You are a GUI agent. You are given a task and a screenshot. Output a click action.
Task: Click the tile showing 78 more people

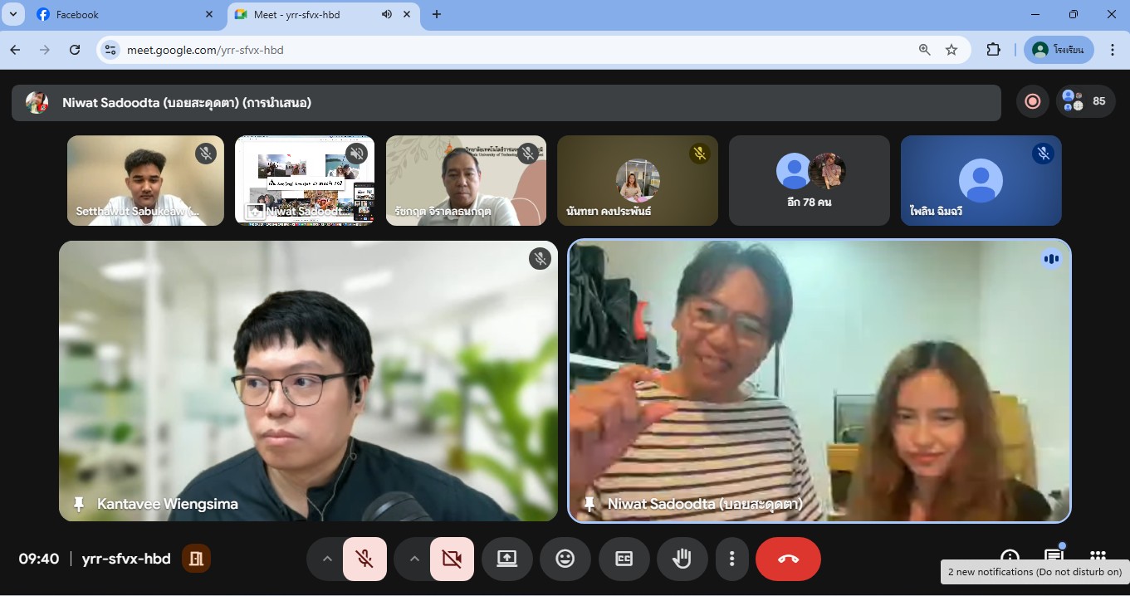point(810,180)
